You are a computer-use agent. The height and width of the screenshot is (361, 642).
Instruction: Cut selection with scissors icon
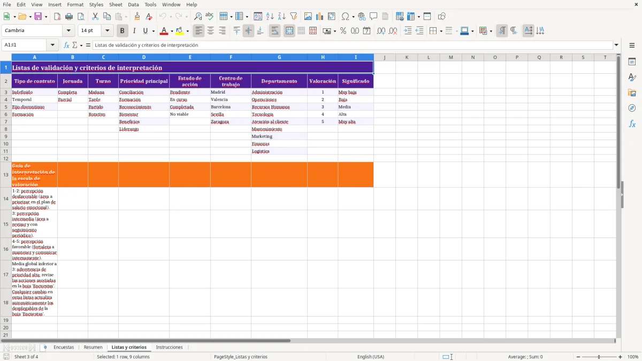[95, 17]
